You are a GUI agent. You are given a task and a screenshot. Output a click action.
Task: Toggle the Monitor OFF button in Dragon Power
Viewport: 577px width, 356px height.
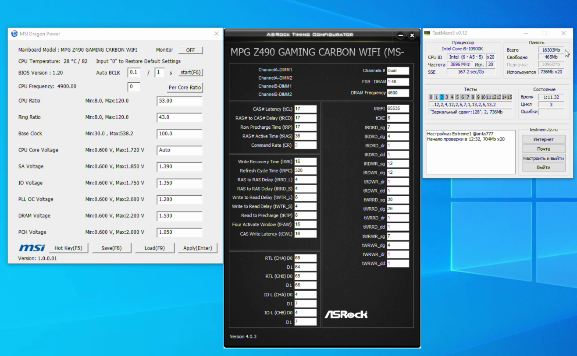coord(190,50)
